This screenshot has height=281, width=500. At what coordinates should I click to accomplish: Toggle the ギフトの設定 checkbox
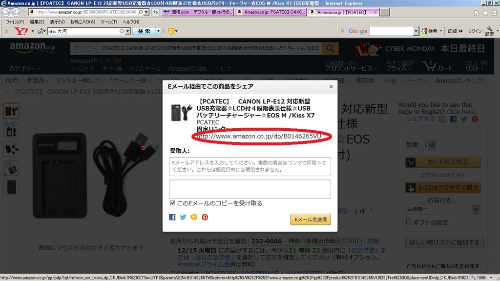[x=409, y=222]
